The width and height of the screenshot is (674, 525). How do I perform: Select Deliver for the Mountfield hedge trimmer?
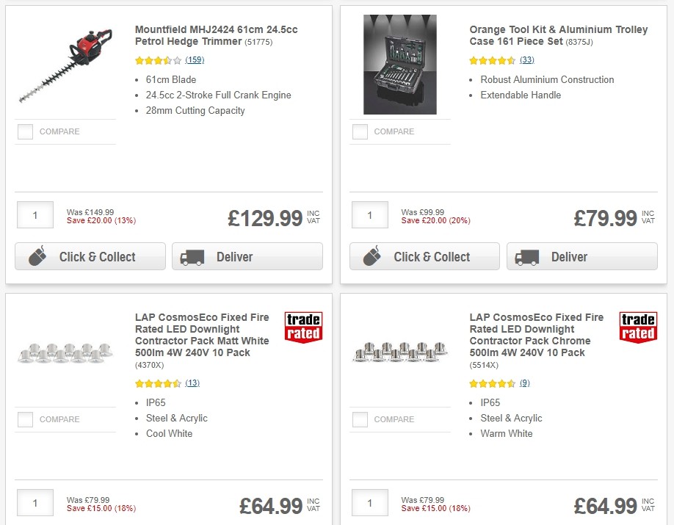tap(247, 256)
